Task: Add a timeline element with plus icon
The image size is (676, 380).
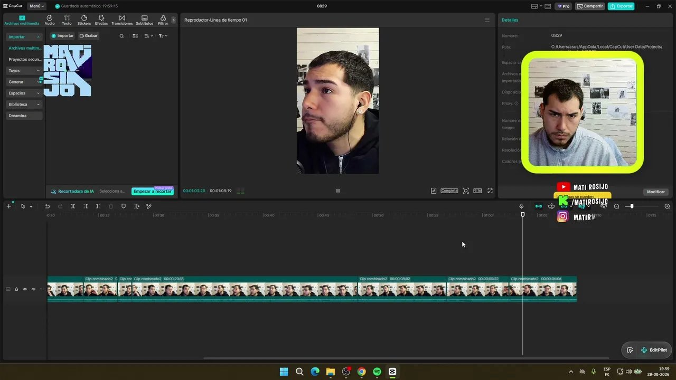Action: point(8,206)
